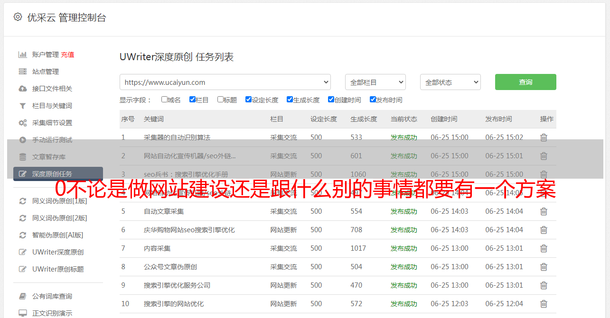This screenshot has height=318, width=610.
Task: Delete row 1 using its trash icon
Action: [544, 137]
